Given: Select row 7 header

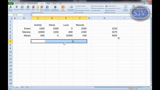Looking at the screenshot, I should [x=10, y=41].
